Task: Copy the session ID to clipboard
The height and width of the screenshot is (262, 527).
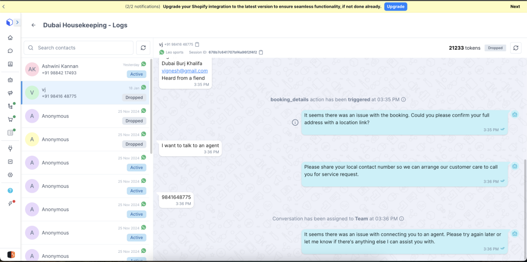Action: click(261, 52)
